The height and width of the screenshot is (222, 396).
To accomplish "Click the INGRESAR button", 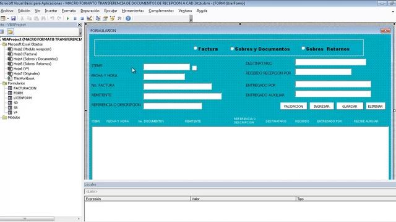I will point(322,106).
